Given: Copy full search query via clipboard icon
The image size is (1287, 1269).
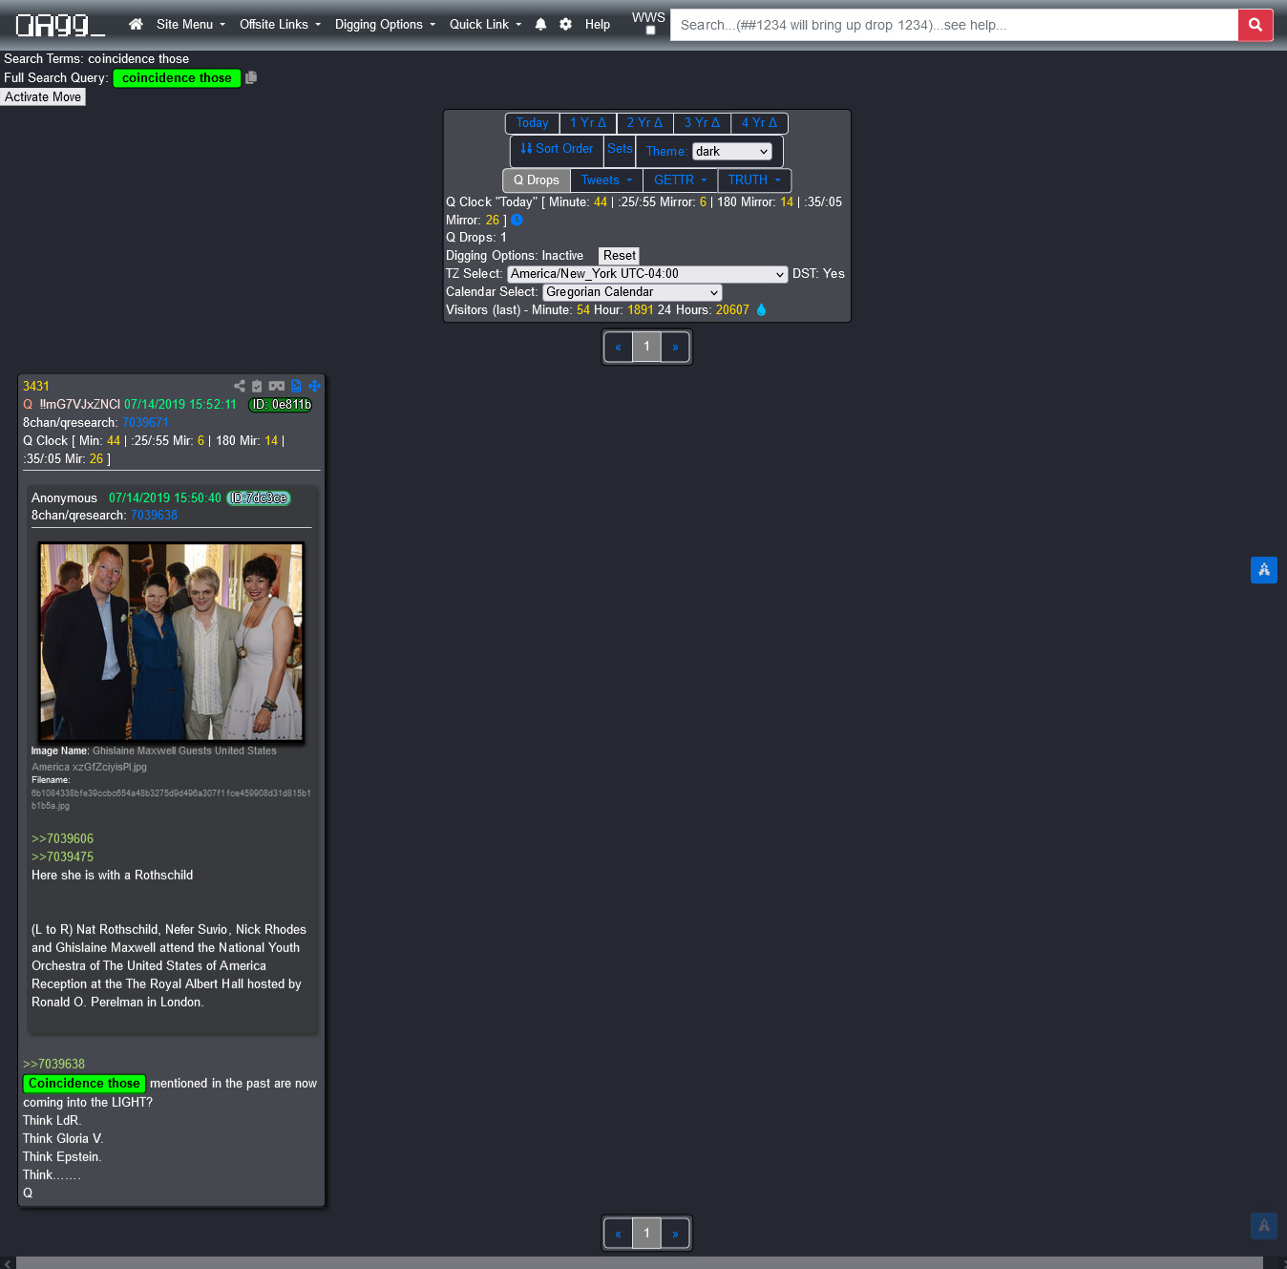Looking at the screenshot, I should (x=251, y=77).
